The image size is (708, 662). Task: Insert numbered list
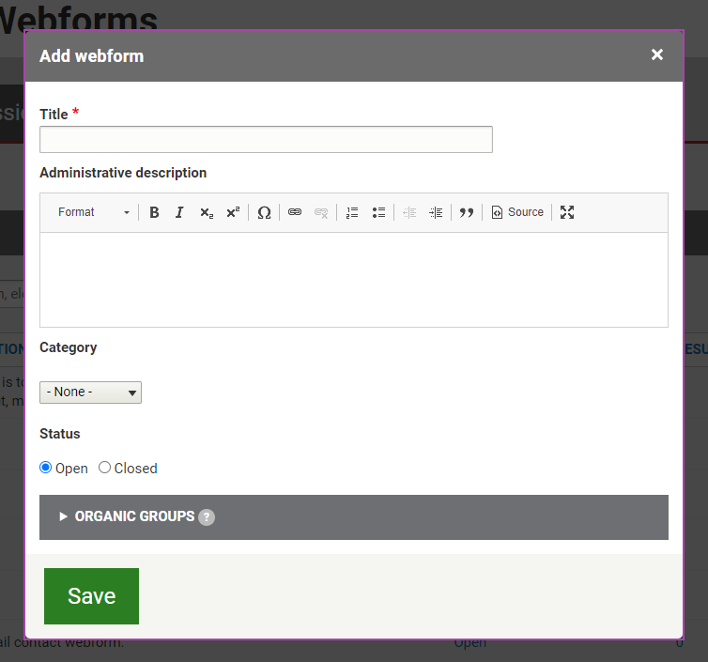click(x=352, y=212)
